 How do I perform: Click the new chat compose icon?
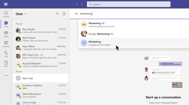point(64,14)
